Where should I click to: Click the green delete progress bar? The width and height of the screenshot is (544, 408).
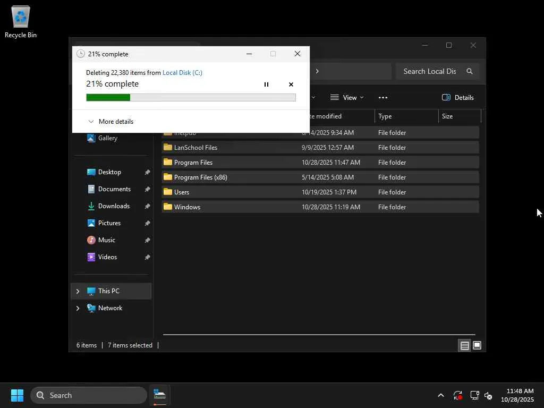[191, 98]
